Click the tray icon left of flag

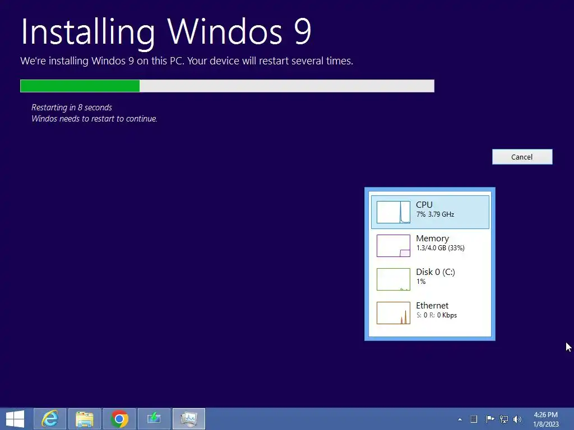pyautogui.click(x=474, y=419)
